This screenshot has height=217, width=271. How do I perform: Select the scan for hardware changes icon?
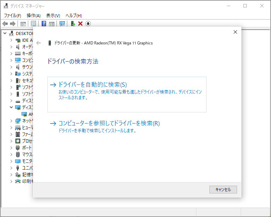[63, 24]
